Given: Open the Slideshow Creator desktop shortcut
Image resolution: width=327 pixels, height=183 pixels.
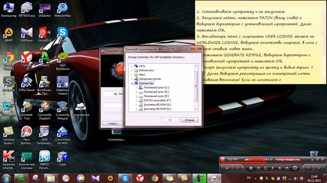Looking at the screenshot, I should (x=62, y=85).
